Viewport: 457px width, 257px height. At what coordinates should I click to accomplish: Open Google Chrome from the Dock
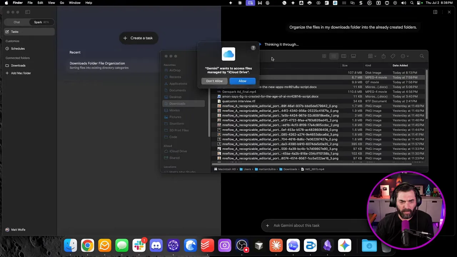(x=87, y=246)
